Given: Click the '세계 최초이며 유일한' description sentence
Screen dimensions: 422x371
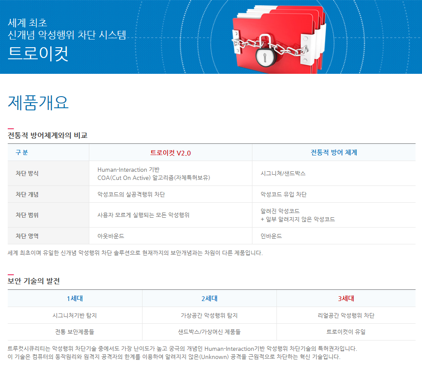Looking at the screenshot, I should (135, 253).
